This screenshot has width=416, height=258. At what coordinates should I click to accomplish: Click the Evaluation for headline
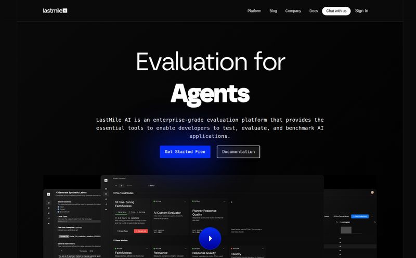pos(211,61)
